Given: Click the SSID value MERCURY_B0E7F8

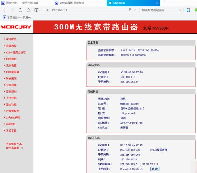Looking at the screenshot, I should coord(129,104).
